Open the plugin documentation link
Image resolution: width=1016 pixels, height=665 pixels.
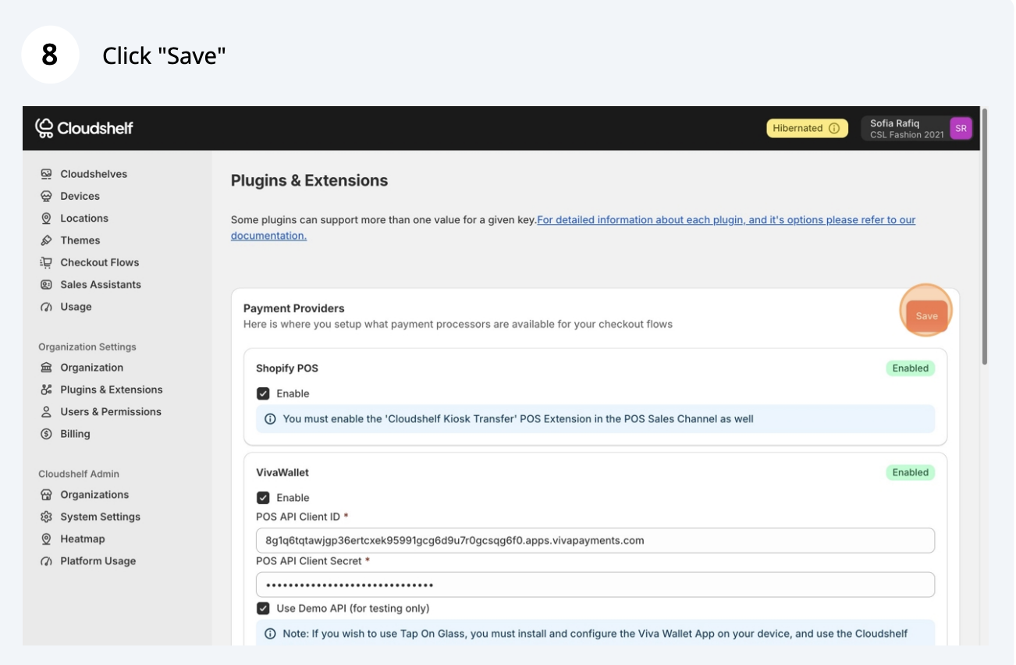click(x=573, y=228)
